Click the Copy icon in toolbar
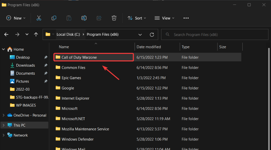The image size is (271, 150). click(x=54, y=18)
